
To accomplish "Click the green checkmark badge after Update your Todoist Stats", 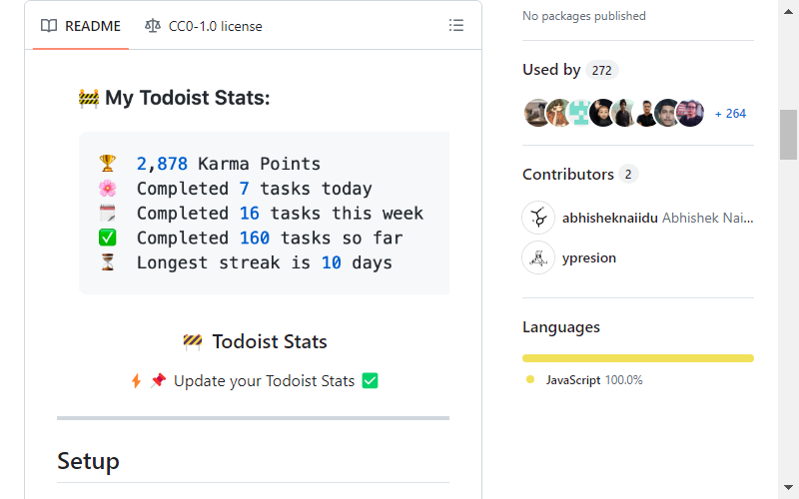I will pos(370,381).
